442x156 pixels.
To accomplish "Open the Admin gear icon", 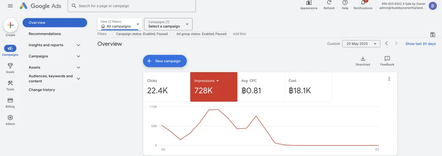I will click(x=10, y=118).
